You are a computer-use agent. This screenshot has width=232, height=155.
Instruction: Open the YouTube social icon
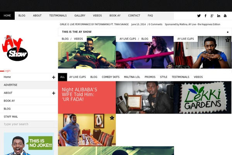(x=225, y=15)
